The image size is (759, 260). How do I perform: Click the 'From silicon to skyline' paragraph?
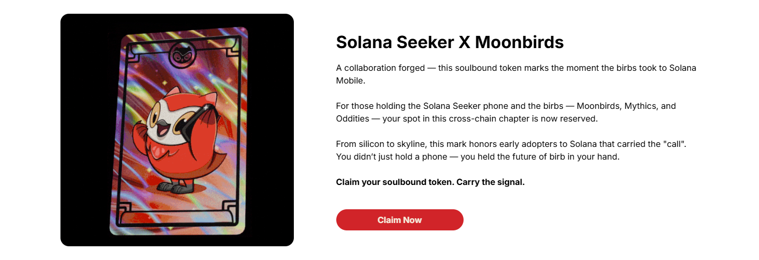tap(504, 150)
